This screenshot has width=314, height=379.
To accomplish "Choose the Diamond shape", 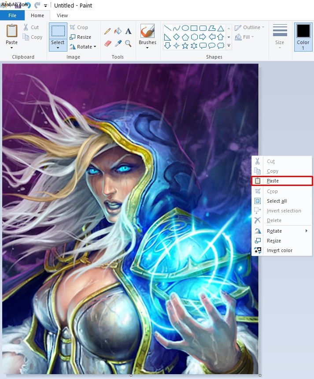I will (176, 37).
